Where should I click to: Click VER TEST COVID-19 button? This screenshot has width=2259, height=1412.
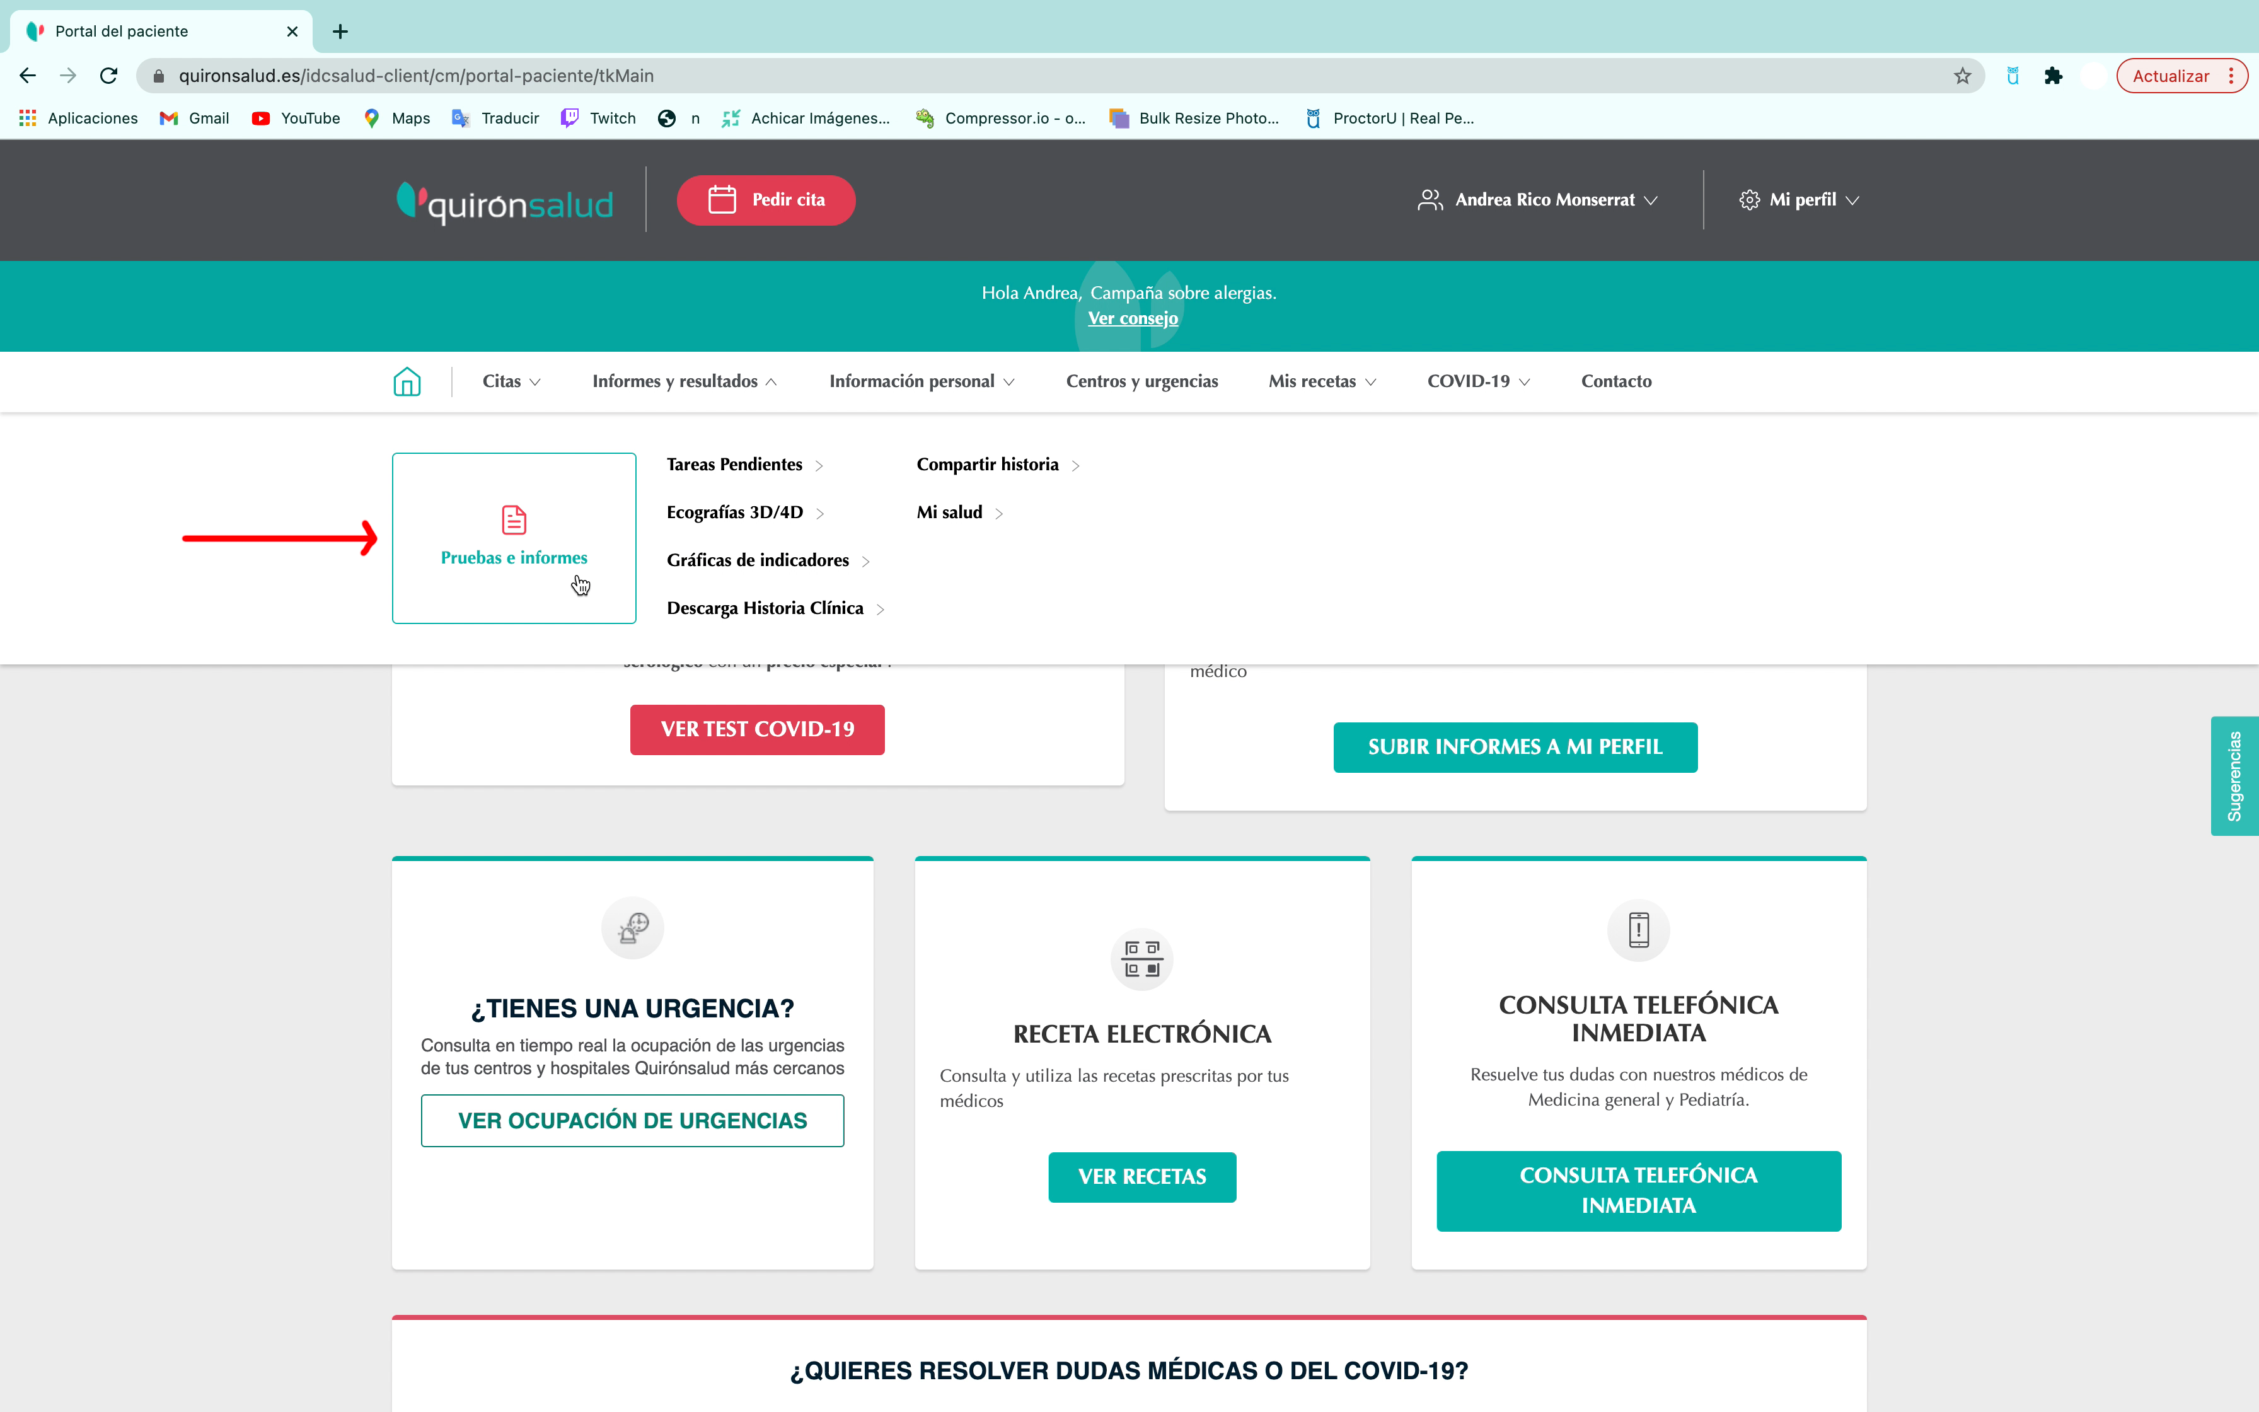[756, 729]
